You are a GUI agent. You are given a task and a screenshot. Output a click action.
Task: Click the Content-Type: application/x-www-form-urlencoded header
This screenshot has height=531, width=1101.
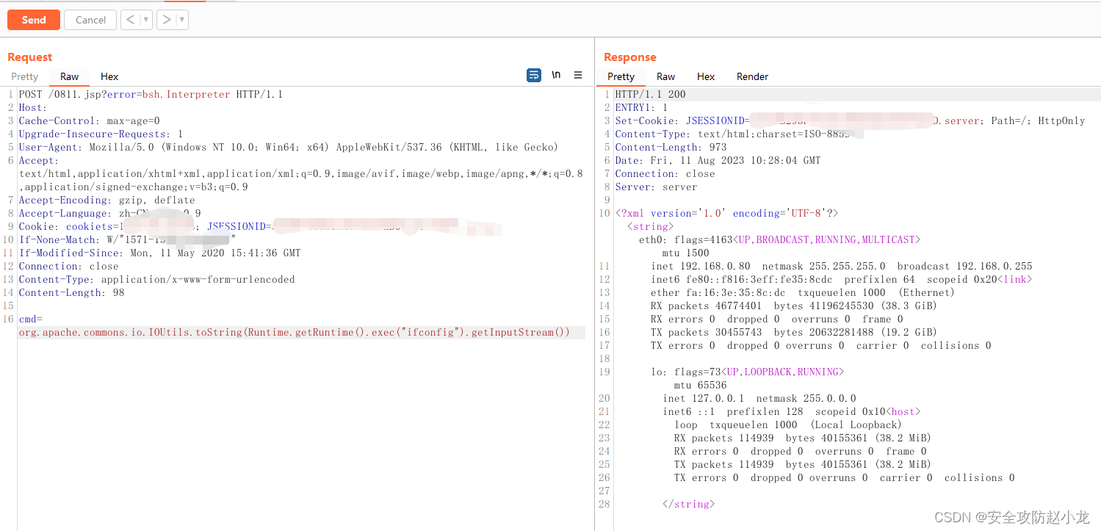(x=156, y=279)
